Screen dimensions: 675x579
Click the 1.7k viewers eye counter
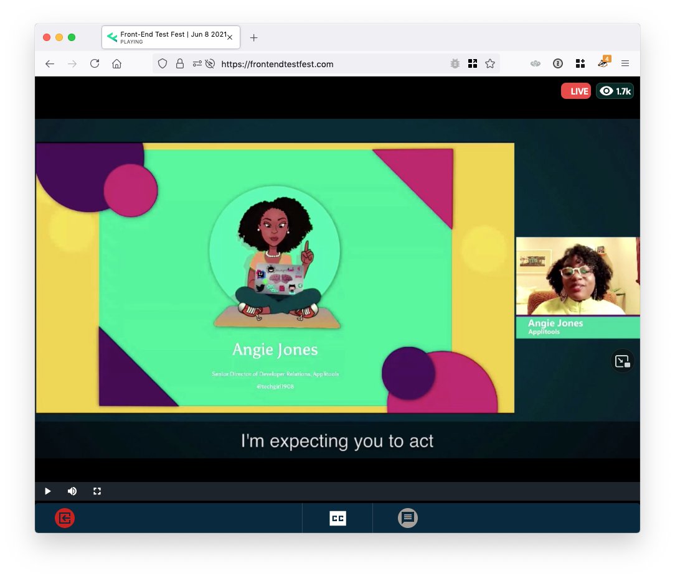[615, 91]
